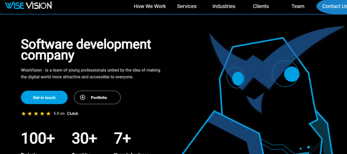Image resolution: width=347 pixels, height=154 pixels.
Task: Follow the Clutch rating link
Action: pyautogui.click(x=73, y=114)
